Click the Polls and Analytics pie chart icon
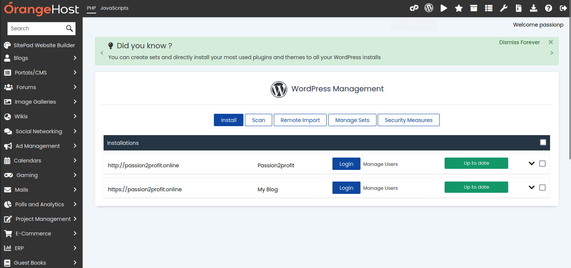Image resolution: width=571 pixels, height=268 pixels. coord(8,204)
